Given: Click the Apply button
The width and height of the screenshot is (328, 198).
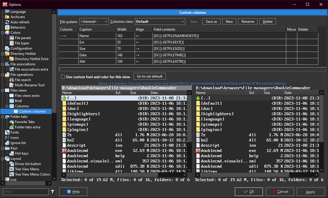Looking at the screenshot, I should point(310,192).
